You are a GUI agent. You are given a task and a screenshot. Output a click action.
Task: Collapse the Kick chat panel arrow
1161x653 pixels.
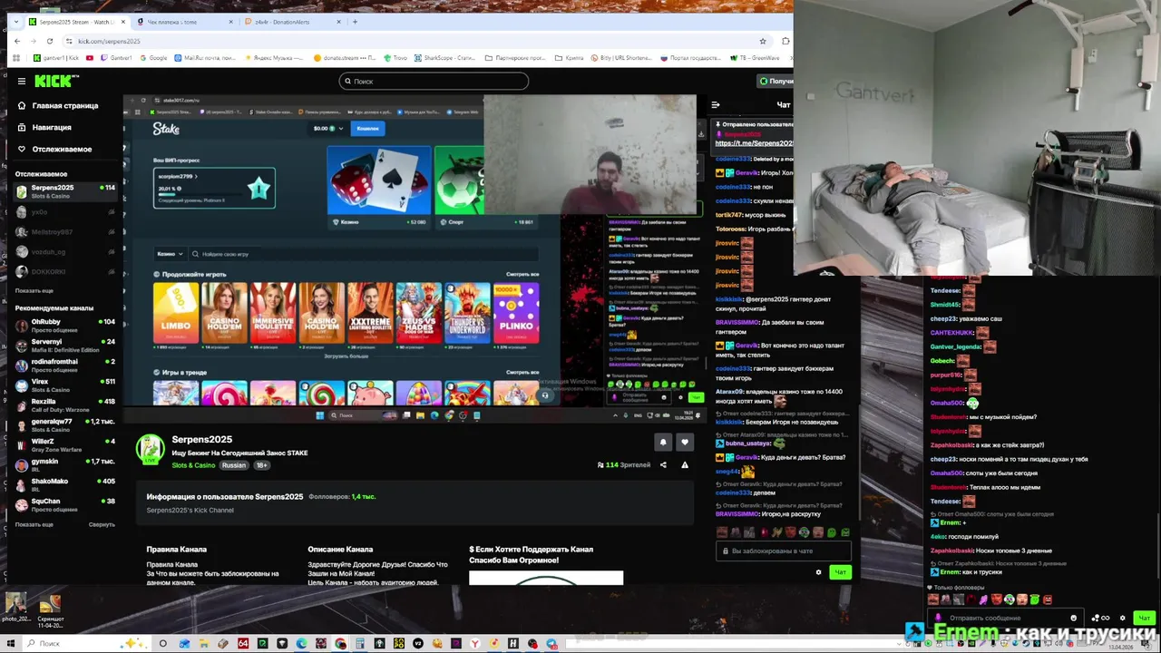click(716, 105)
